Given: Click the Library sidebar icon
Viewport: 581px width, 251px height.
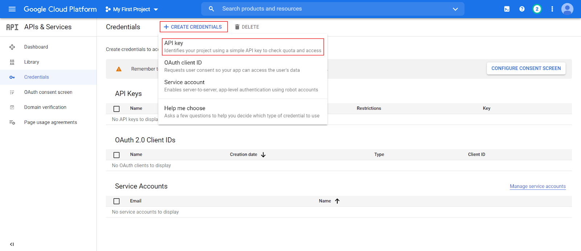Looking at the screenshot, I should tap(12, 62).
